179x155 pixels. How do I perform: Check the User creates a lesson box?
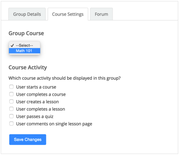(12, 101)
